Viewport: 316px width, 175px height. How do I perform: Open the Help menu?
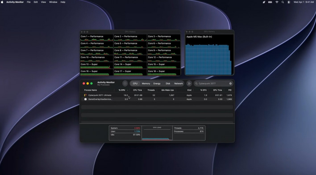(x=63, y=2)
